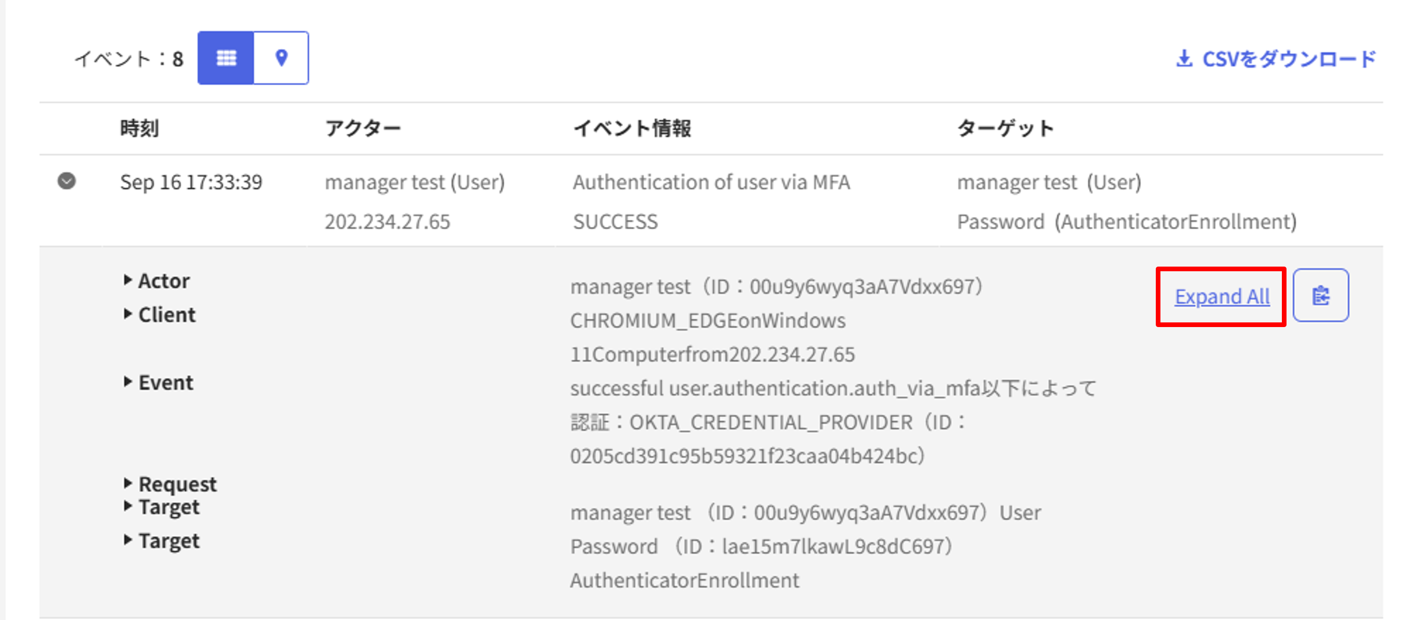Click the ターゲット column header

tap(1005, 129)
